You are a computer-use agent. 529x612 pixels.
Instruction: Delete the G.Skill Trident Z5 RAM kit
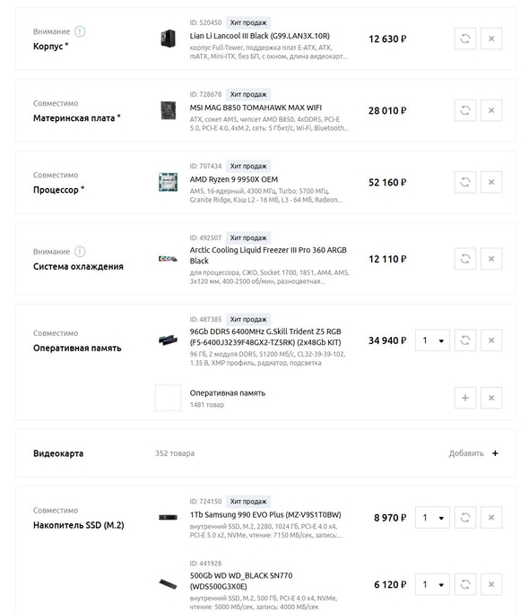pos(491,340)
